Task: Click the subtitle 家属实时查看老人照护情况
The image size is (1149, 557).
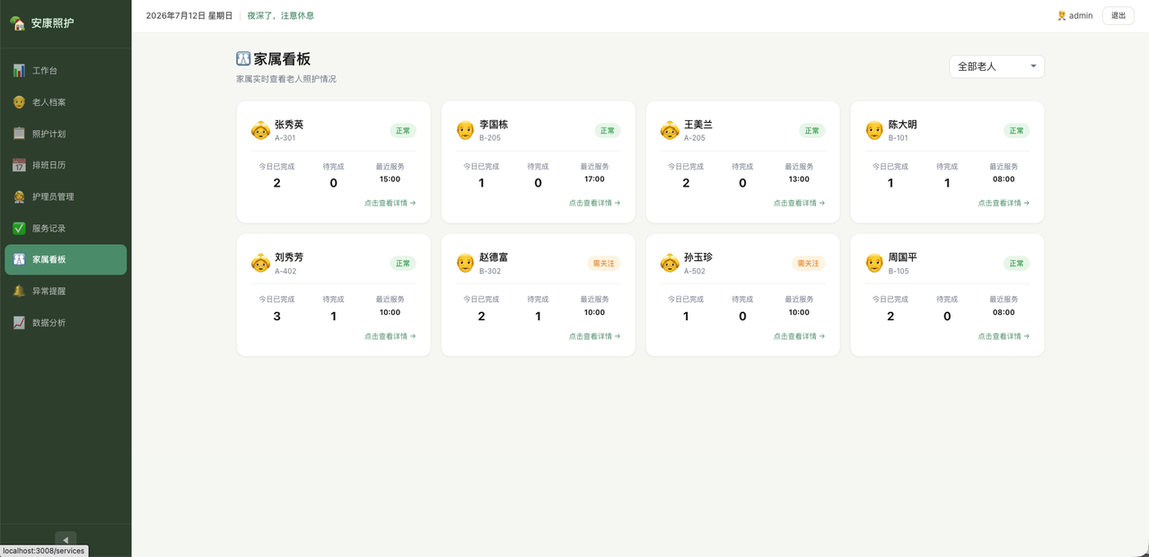Action: point(286,79)
